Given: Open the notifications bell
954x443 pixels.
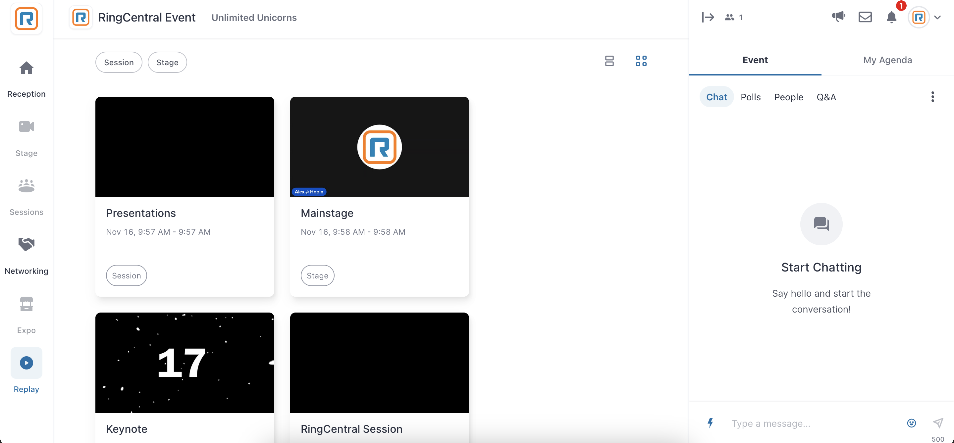Looking at the screenshot, I should click(x=891, y=18).
